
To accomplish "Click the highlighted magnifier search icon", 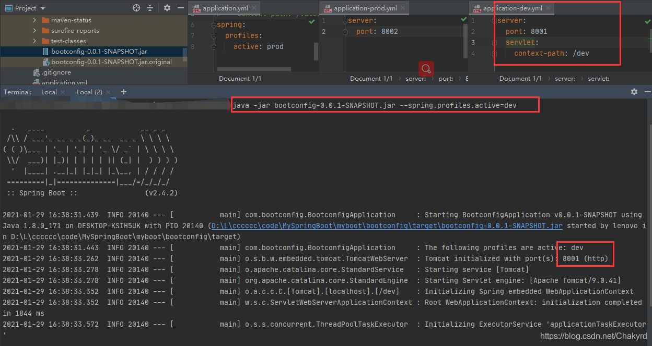I will 426,69.
